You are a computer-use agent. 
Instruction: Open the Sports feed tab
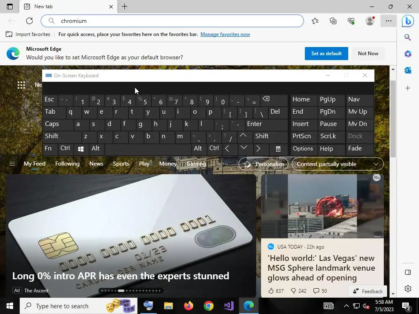121,164
